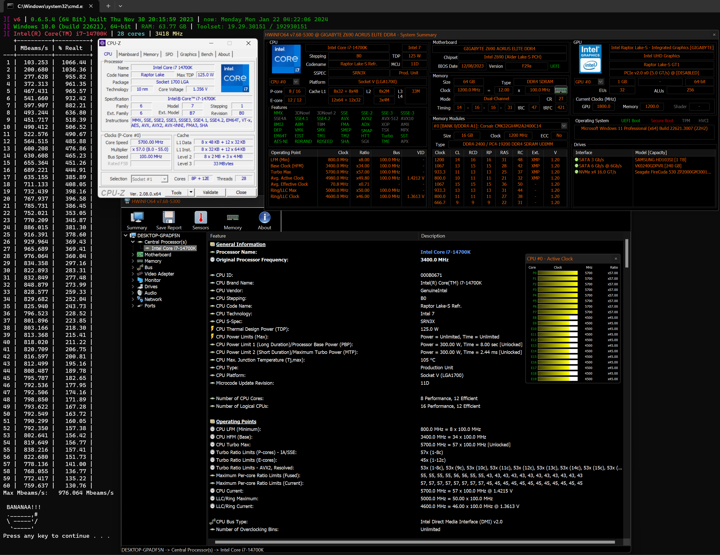Open the Socket #1 selection dropdown in CPU-Z

click(164, 179)
